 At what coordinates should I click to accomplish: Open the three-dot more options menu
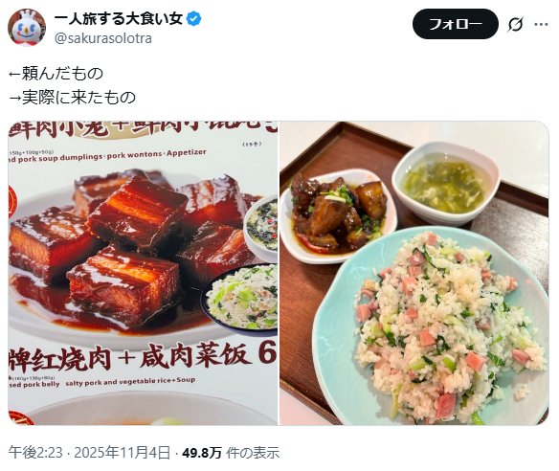[541, 24]
